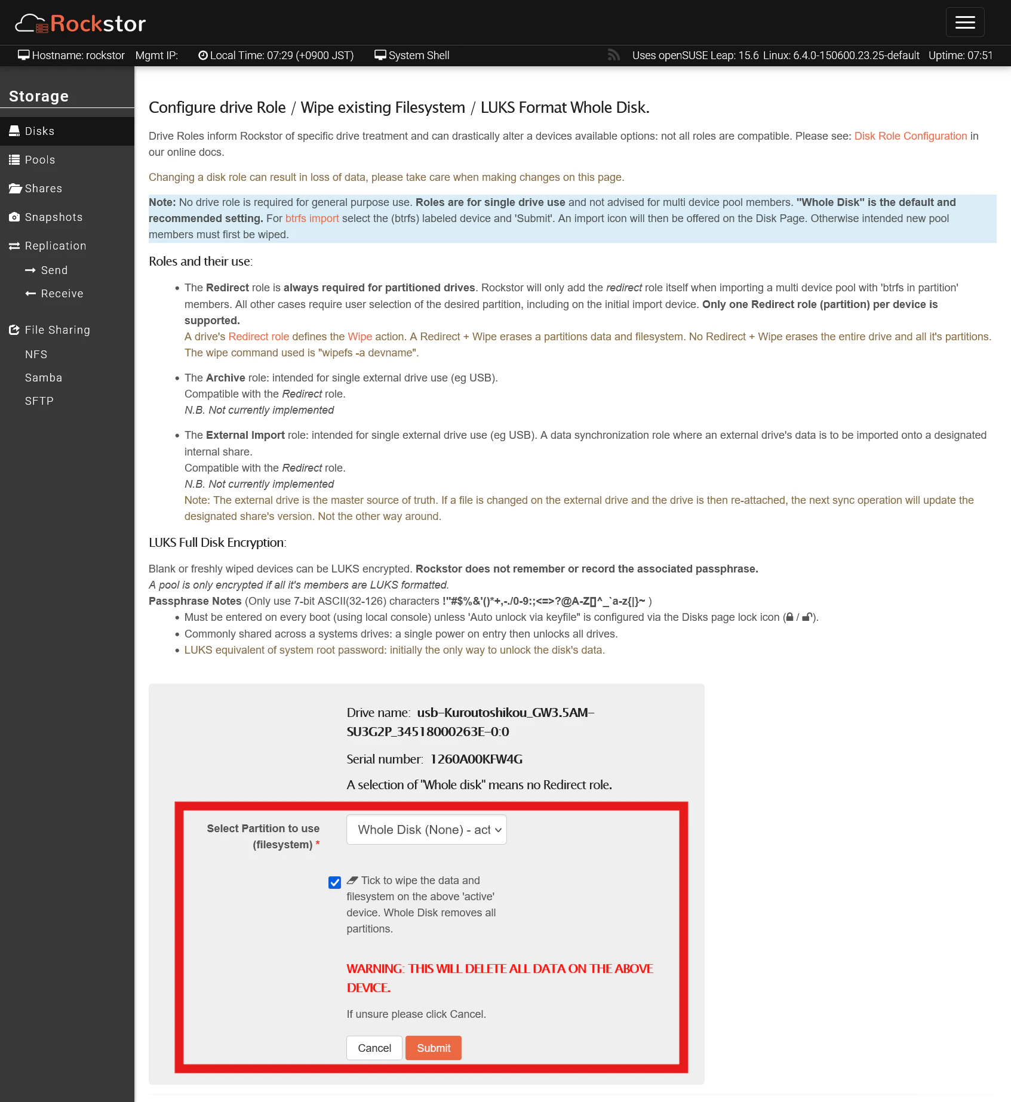This screenshot has height=1102, width=1011.
Task: Click the eraser icon beside wipe text
Action: click(x=352, y=880)
